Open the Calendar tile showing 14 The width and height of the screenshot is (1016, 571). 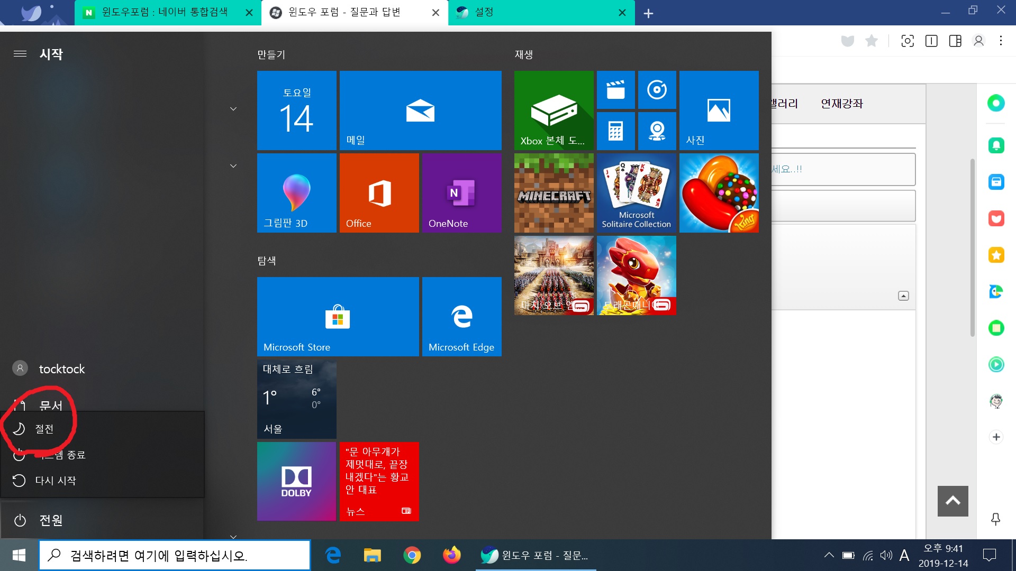[x=296, y=110]
